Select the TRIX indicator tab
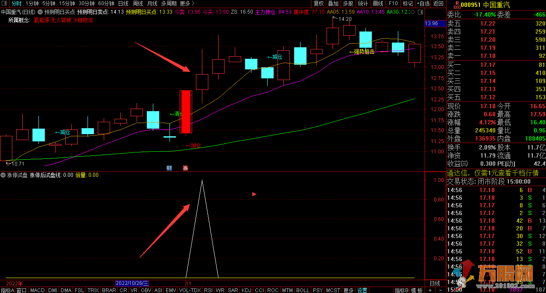The height and width of the screenshot is (293, 546). pos(93,290)
